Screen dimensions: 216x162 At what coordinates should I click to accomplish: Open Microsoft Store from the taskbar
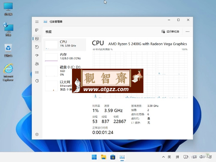coord(113,157)
